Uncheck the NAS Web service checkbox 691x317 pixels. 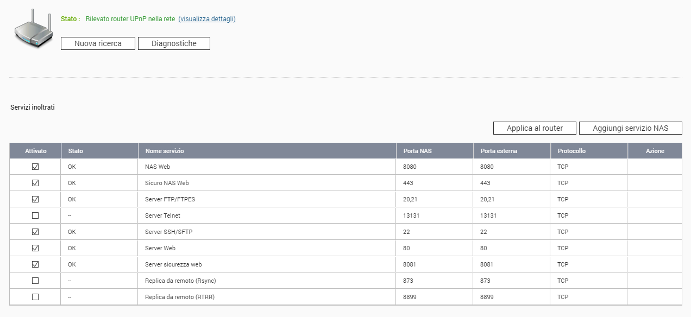coord(35,167)
